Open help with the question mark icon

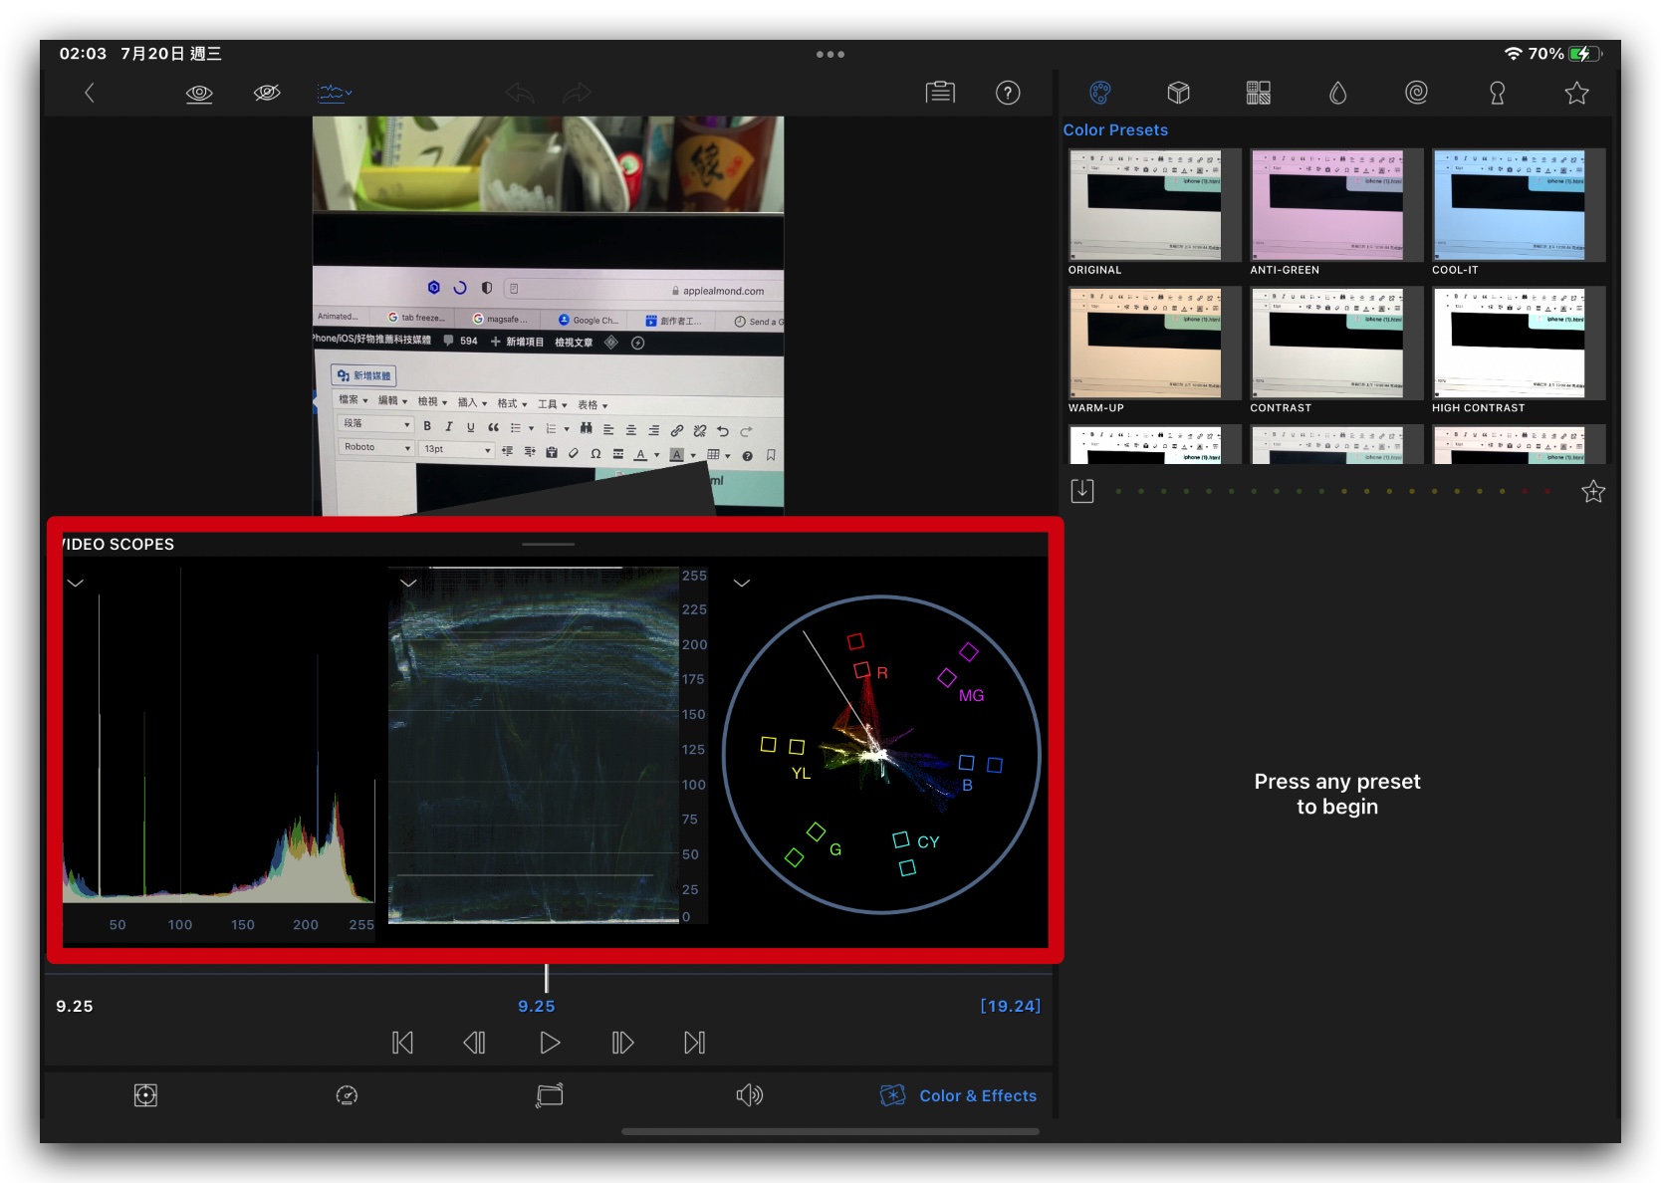point(1008,93)
